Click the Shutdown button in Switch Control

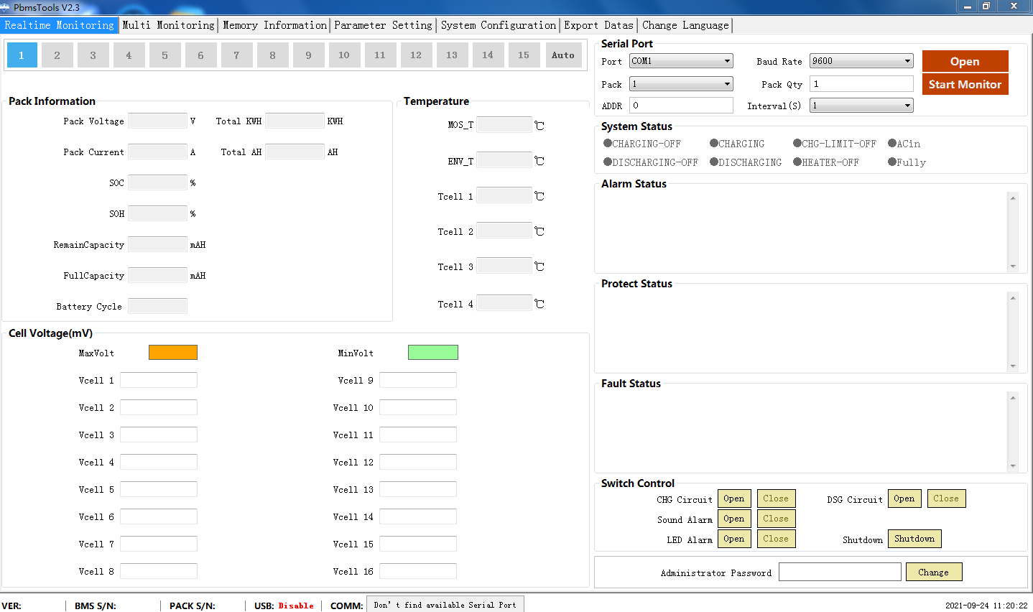914,539
